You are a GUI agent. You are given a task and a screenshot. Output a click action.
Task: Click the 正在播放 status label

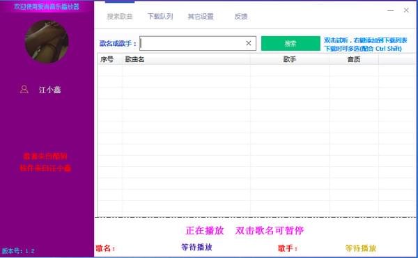(205, 230)
